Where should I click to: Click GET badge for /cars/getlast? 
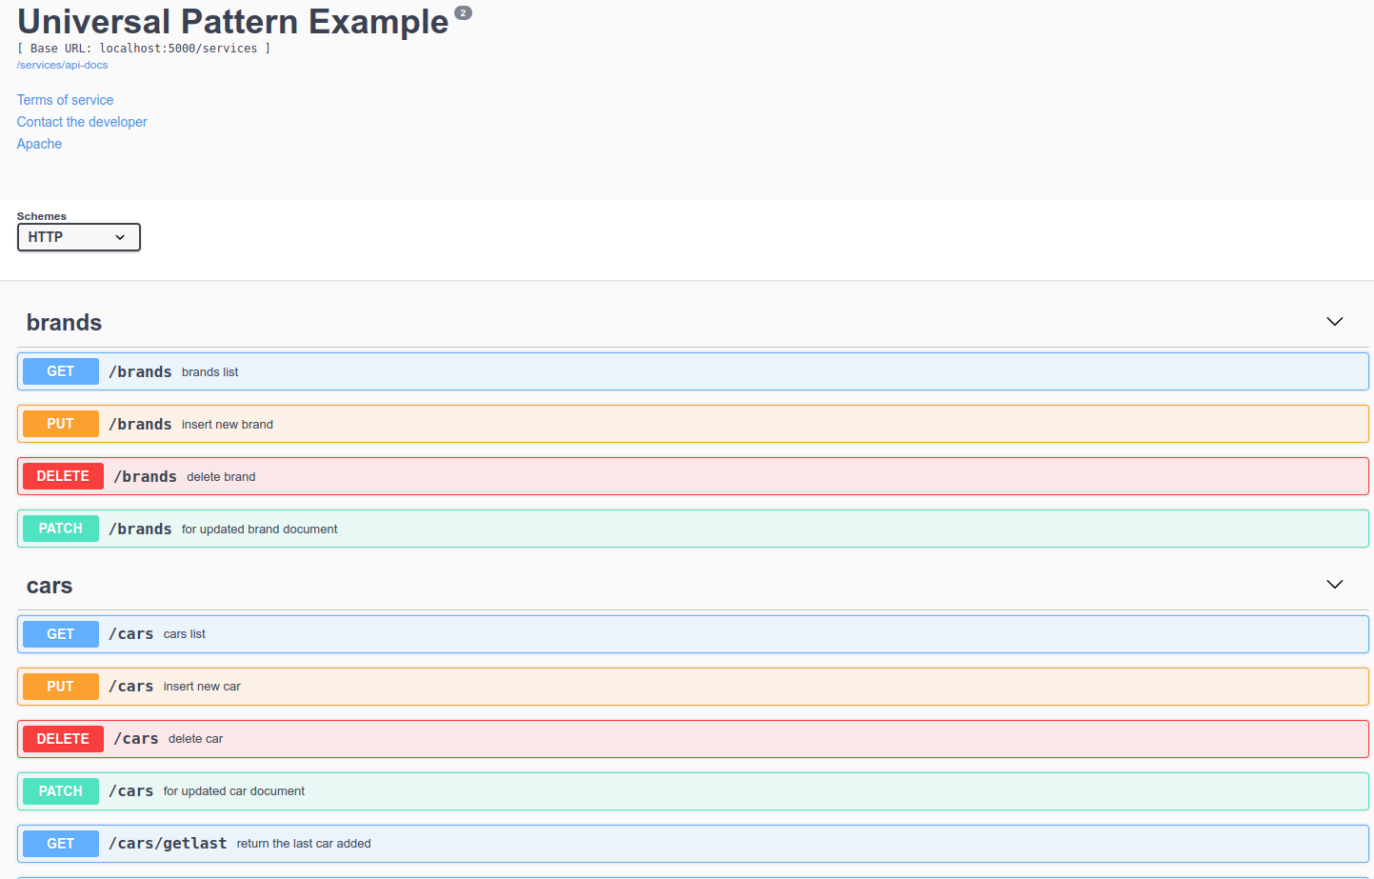pyautogui.click(x=61, y=844)
